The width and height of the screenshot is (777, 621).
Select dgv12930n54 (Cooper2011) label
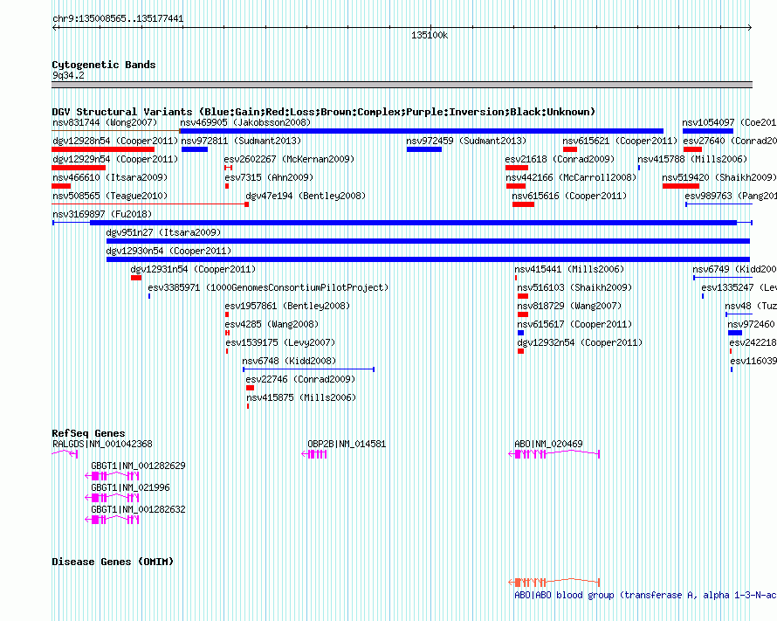(x=168, y=251)
